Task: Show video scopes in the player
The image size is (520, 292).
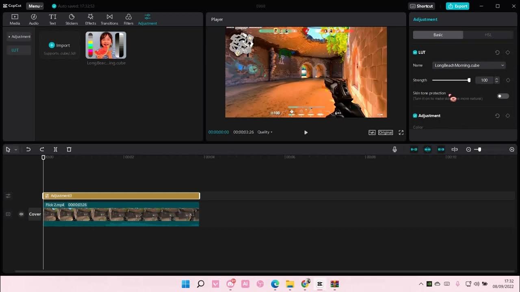Action: (x=372, y=132)
